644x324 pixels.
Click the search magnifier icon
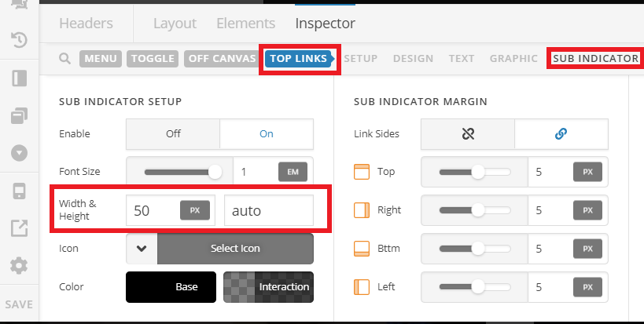[64, 58]
